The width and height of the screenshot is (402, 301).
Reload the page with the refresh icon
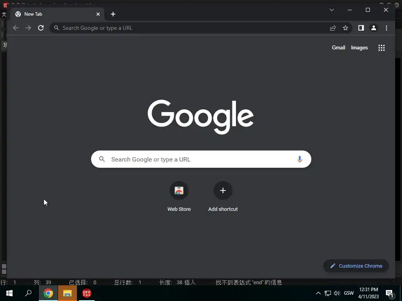[x=41, y=28]
